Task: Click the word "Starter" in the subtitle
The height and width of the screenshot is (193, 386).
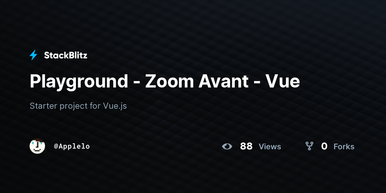Action: point(43,106)
